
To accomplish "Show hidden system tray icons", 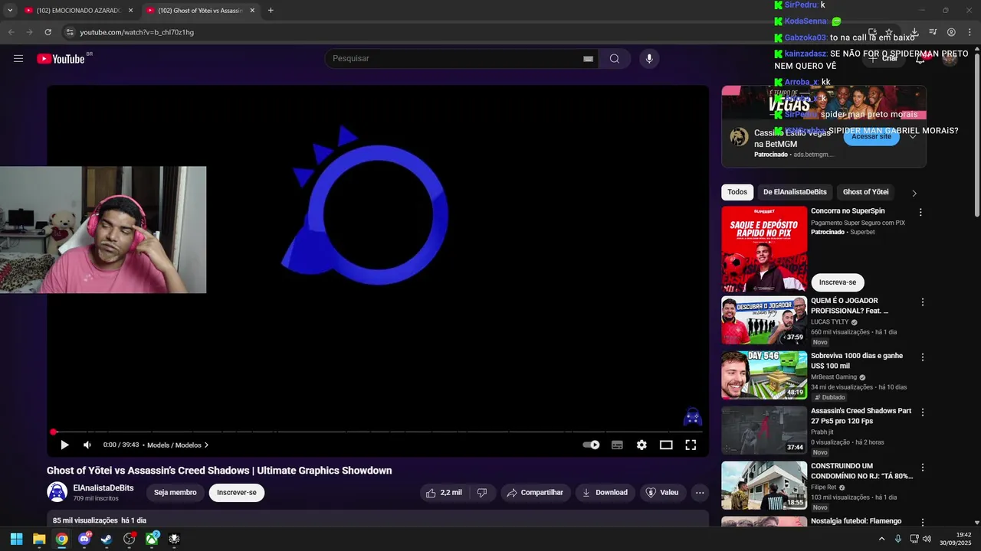I will tap(881, 539).
